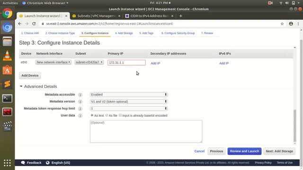Open Chromium three-dot menu
Screen dimensions: 303x170
coord(298,24)
